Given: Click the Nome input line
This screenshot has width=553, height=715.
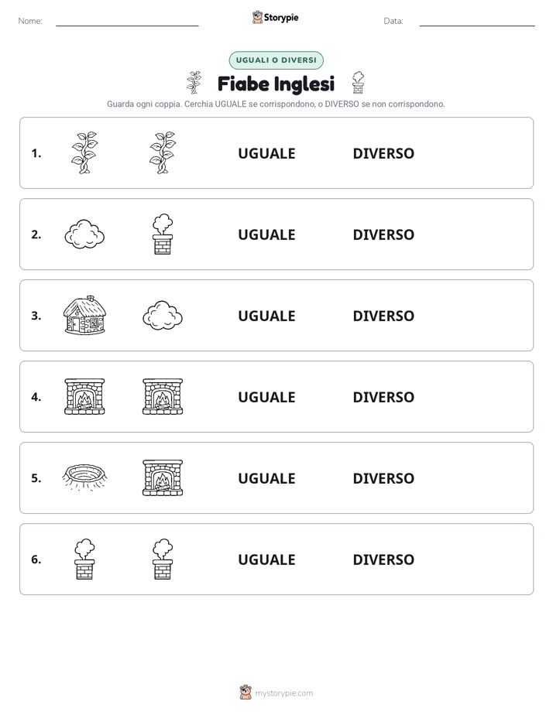Looking at the screenshot, I should coord(127,22).
